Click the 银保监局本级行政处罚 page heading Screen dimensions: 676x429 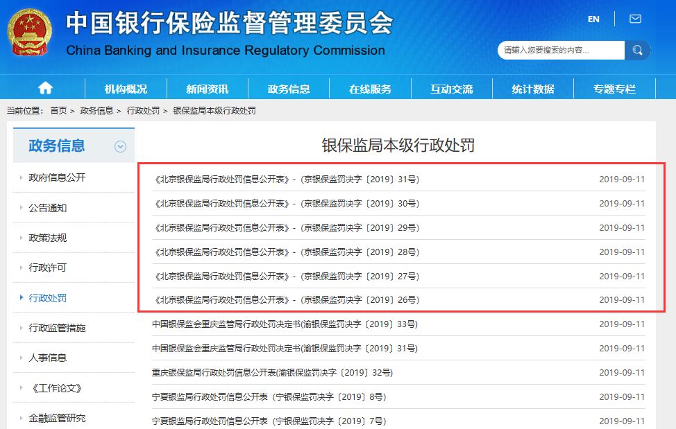[398, 145]
